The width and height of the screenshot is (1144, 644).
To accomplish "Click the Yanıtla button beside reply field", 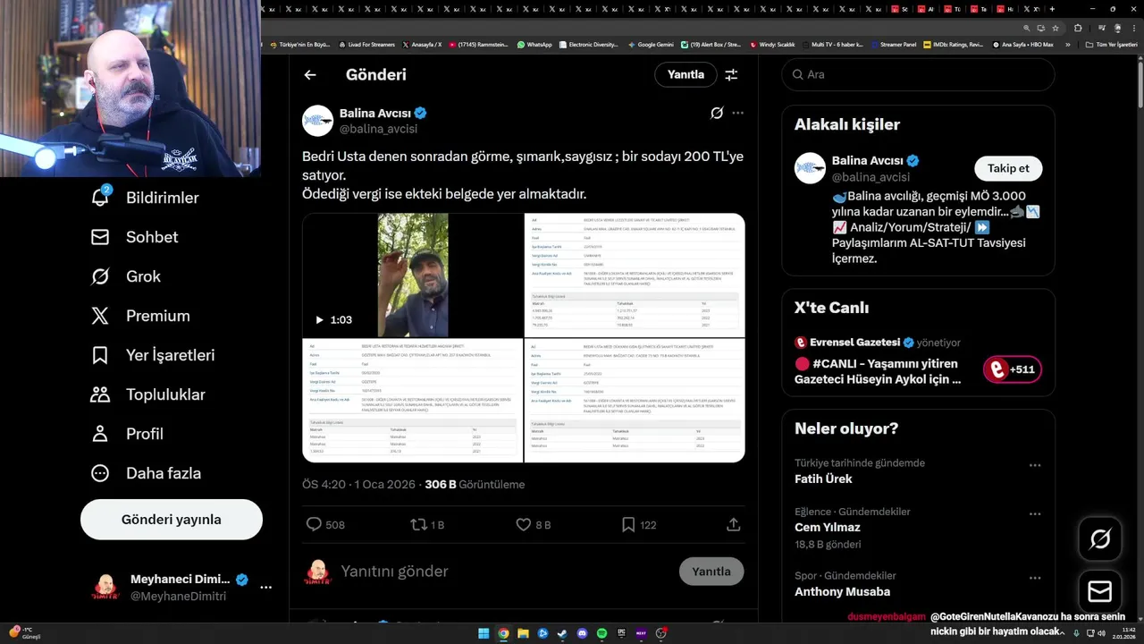I will pos(711,572).
